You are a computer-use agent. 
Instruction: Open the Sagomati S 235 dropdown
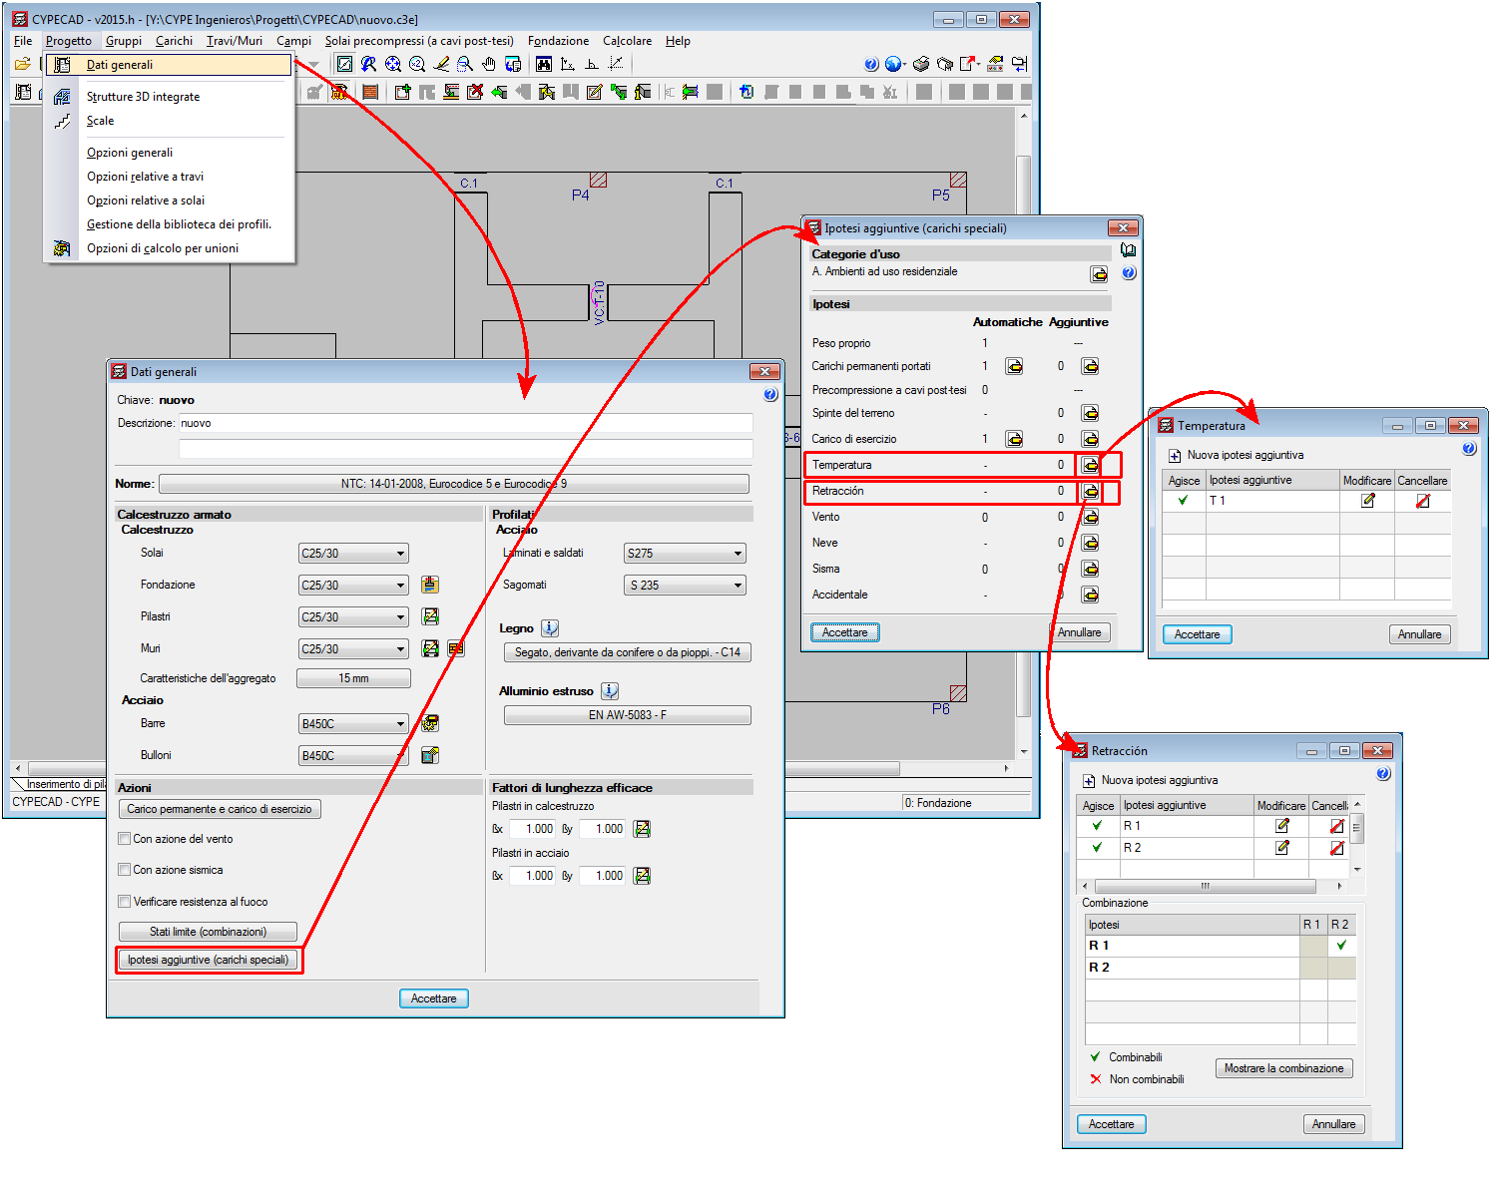click(x=686, y=586)
